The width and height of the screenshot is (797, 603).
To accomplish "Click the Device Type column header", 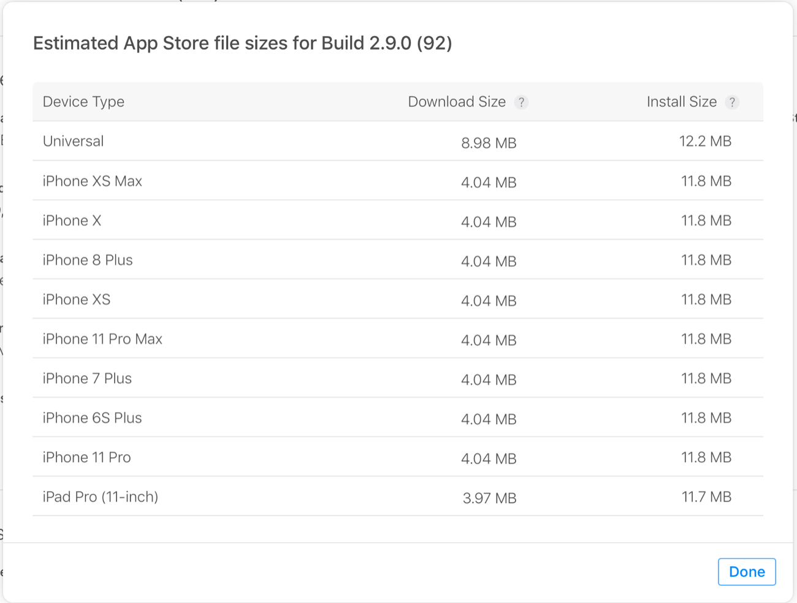I will click(x=83, y=102).
